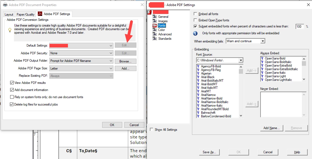Select Advanced in the settings tree
Viewport: 312px width, 159px height.
(165, 34)
